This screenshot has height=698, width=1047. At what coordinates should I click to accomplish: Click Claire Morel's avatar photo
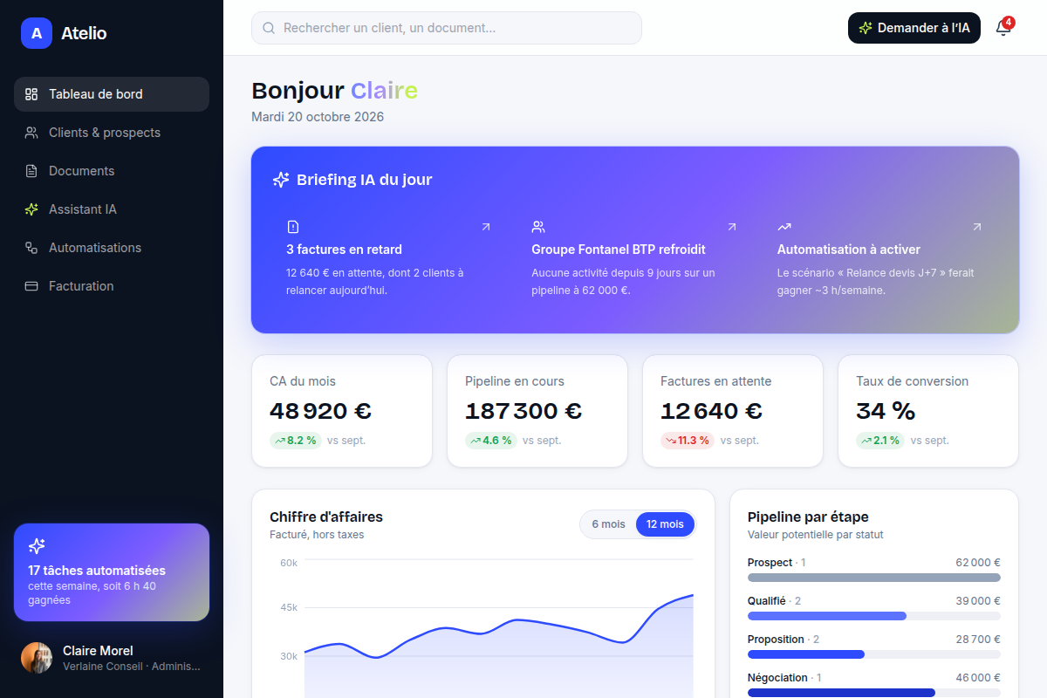pos(37,658)
